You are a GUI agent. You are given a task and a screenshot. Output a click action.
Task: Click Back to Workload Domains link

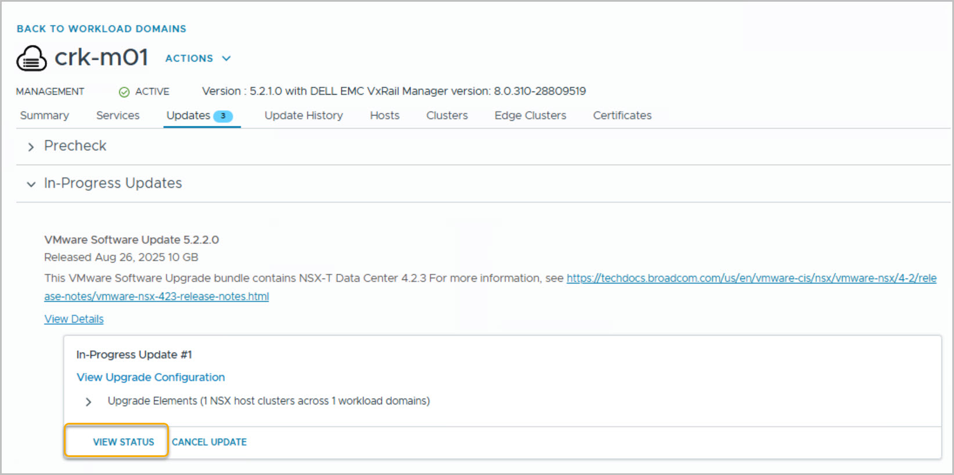tap(102, 29)
